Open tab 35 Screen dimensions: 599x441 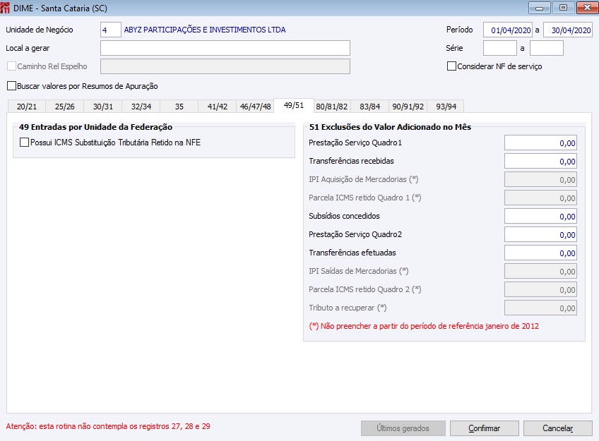[x=179, y=107]
